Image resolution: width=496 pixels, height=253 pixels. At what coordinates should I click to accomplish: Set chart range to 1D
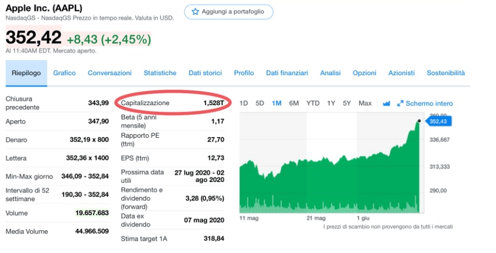point(243,103)
